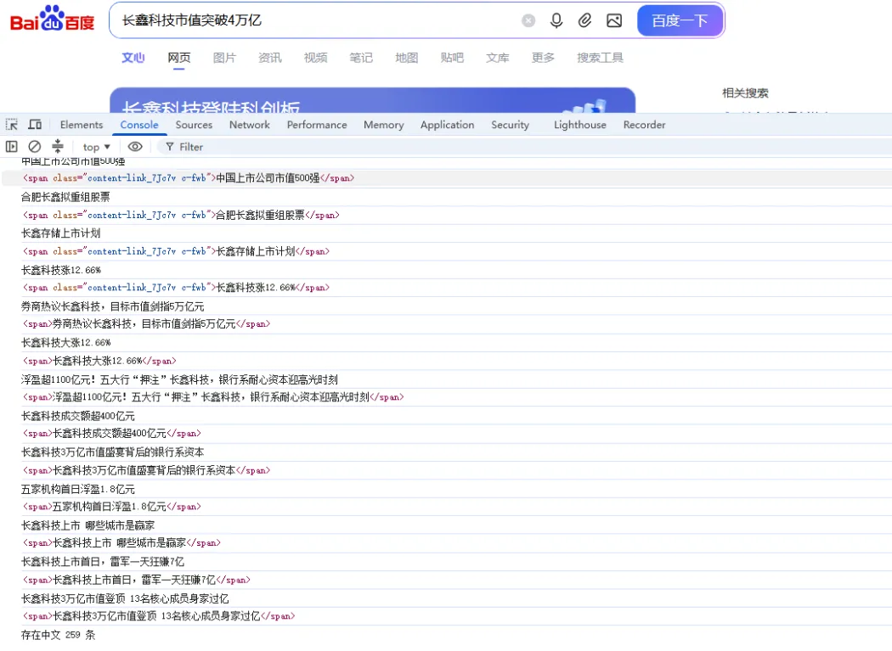Open image search with the picture icon

click(614, 20)
